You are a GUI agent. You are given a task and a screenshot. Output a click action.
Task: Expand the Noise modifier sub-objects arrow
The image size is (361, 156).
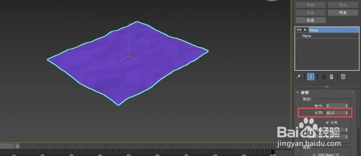tap(305, 30)
